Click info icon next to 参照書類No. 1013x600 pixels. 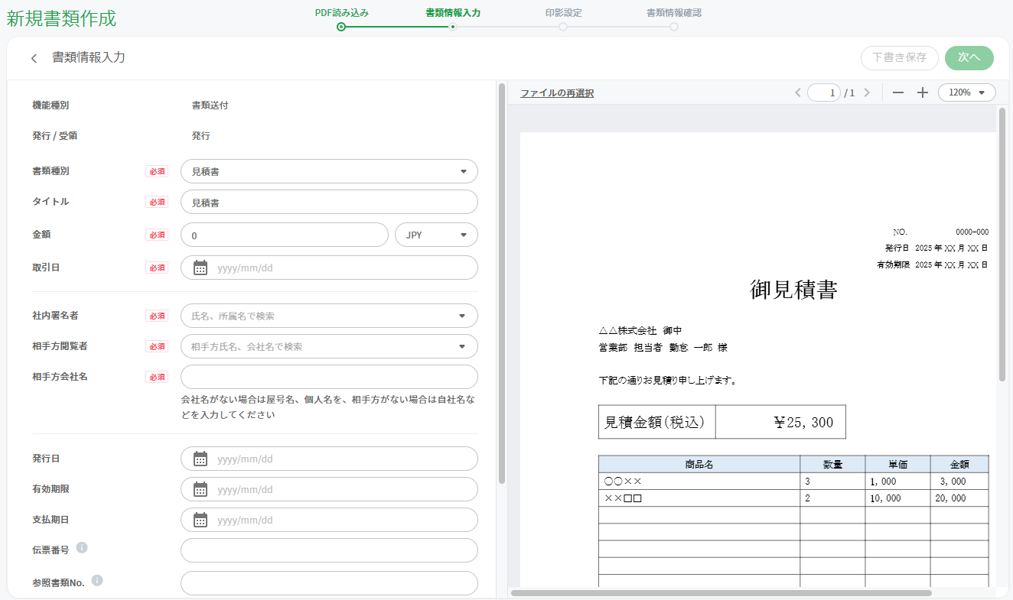point(97,580)
